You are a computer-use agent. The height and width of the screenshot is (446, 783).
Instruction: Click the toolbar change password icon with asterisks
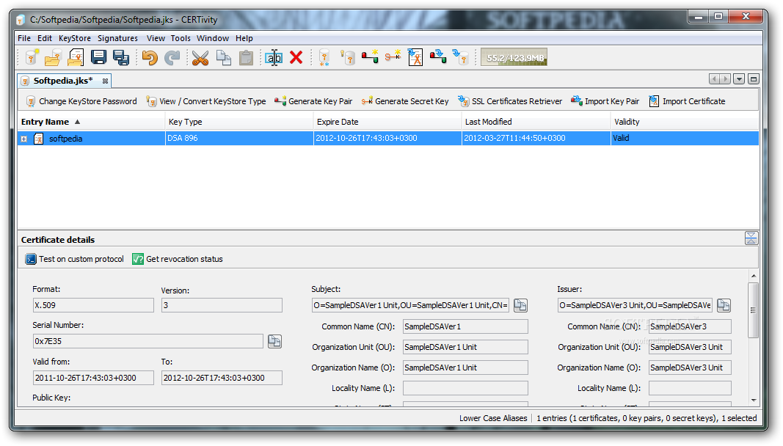click(324, 57)
